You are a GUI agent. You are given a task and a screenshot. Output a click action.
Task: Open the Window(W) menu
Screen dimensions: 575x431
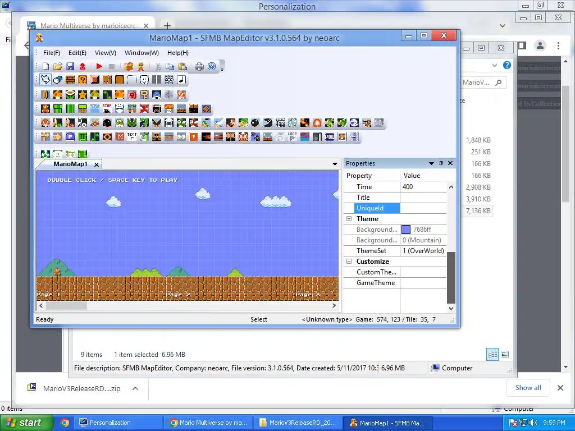tap(142, 53)
